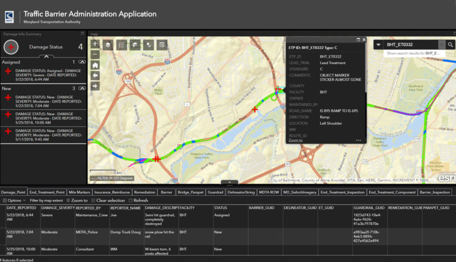This screenshot has height=262, width=456.
Task: Toggle Filter by map extent
Action: 46,200
